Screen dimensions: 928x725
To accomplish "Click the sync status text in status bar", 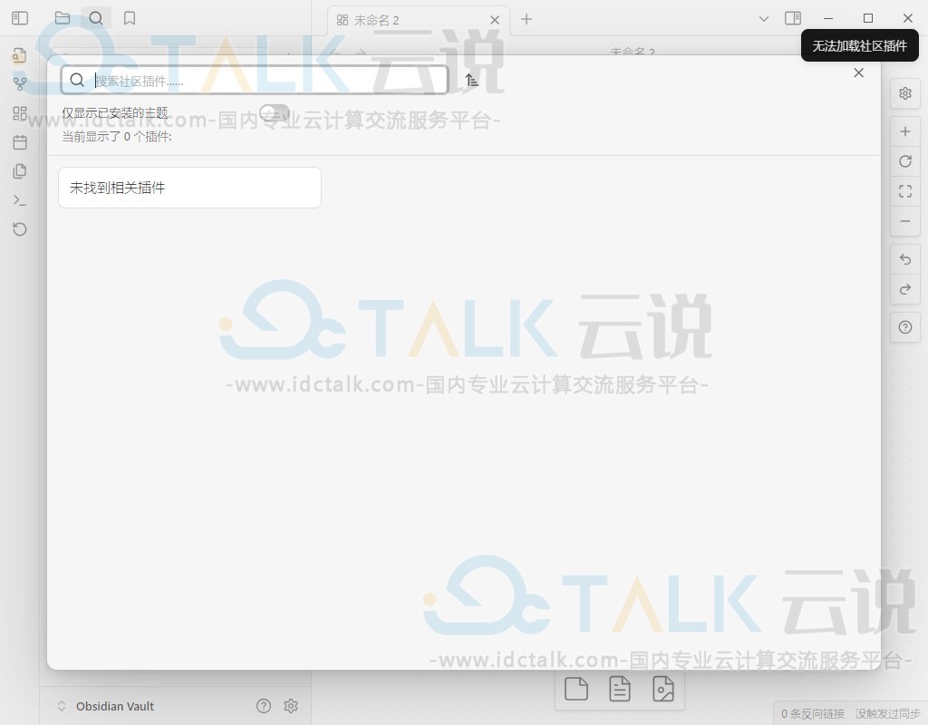I will pos(886,714).
